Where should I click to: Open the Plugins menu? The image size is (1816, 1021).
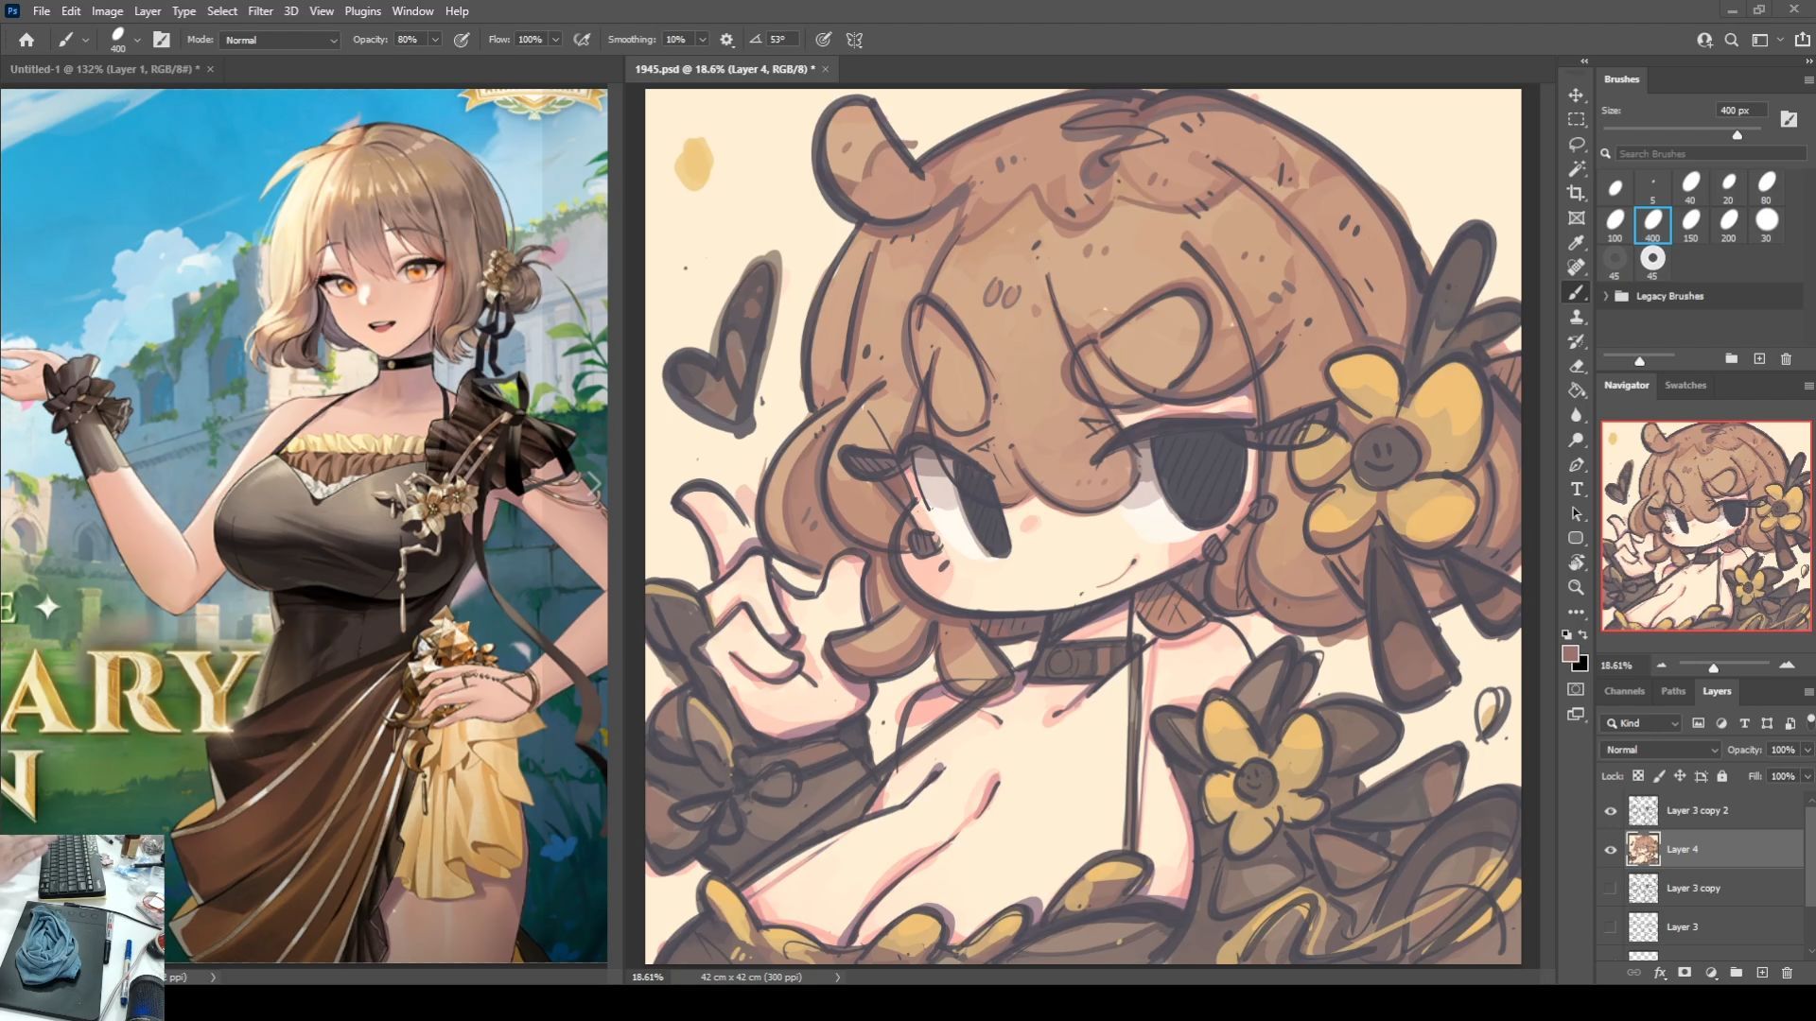[362, 11]
